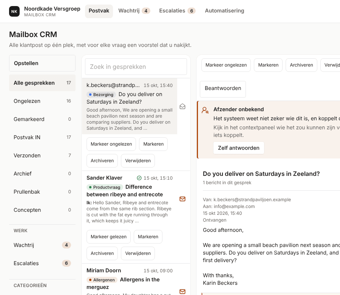The image size is (340, 295).
Task: Delete the k.beckers conversation from list
Action: click(138, 161)
